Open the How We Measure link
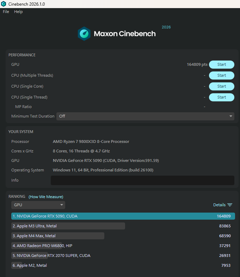The width and height of the screenshot is (240, 277). 46,197
